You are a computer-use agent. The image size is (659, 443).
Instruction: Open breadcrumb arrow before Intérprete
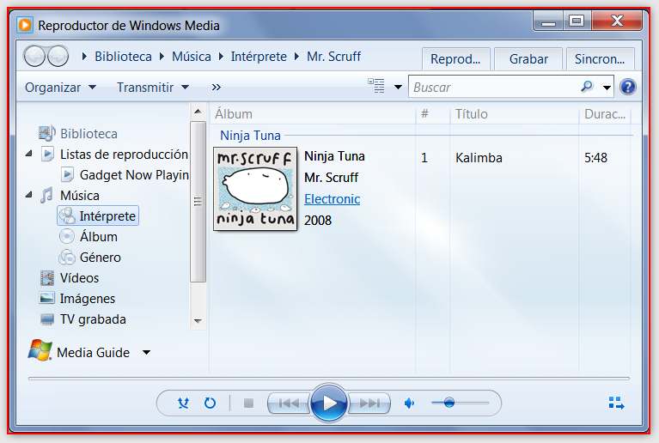pos(221,57)
